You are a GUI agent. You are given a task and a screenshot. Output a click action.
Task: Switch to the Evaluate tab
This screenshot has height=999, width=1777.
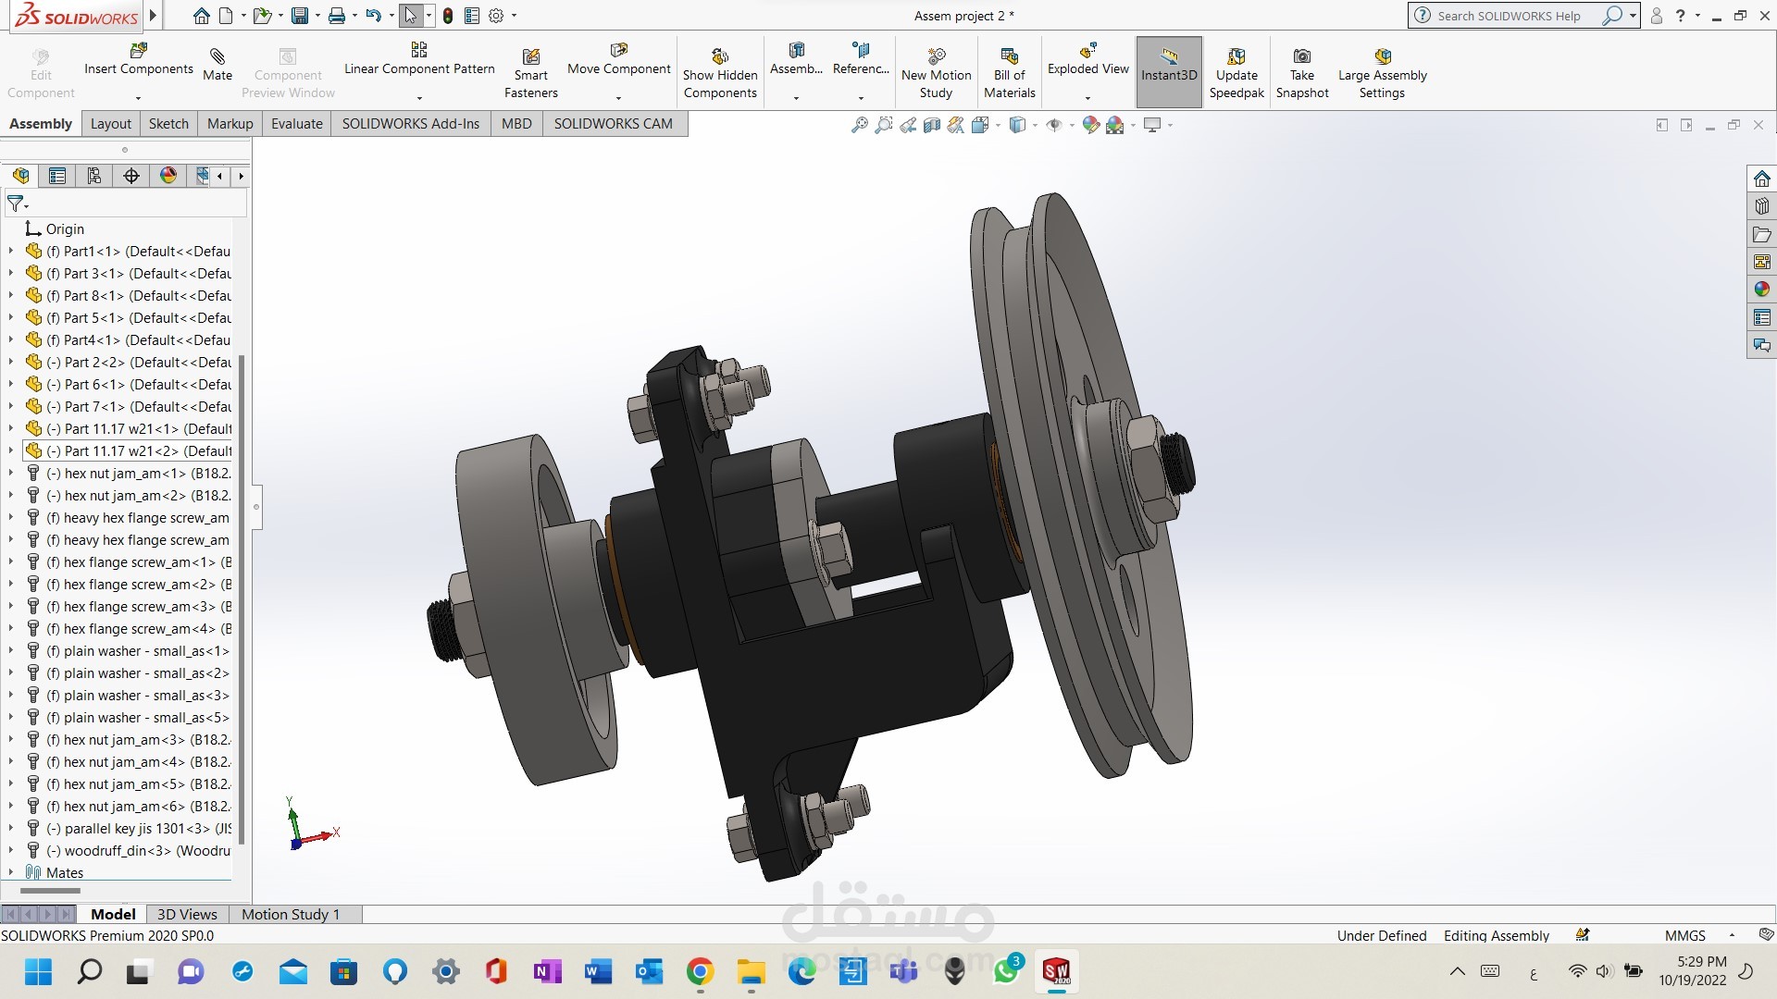click(296, 124)
